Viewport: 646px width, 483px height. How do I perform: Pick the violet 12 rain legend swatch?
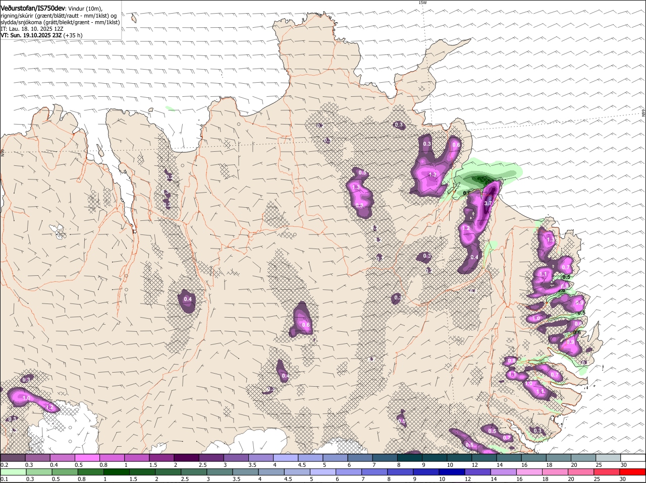click(x=478, y=472)
